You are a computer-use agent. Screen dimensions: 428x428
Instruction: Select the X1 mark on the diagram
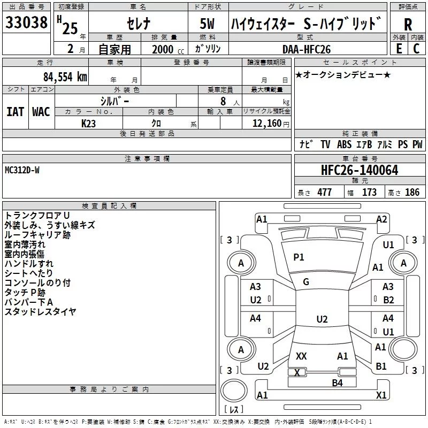pyautogui.click(x=381, y=395)
